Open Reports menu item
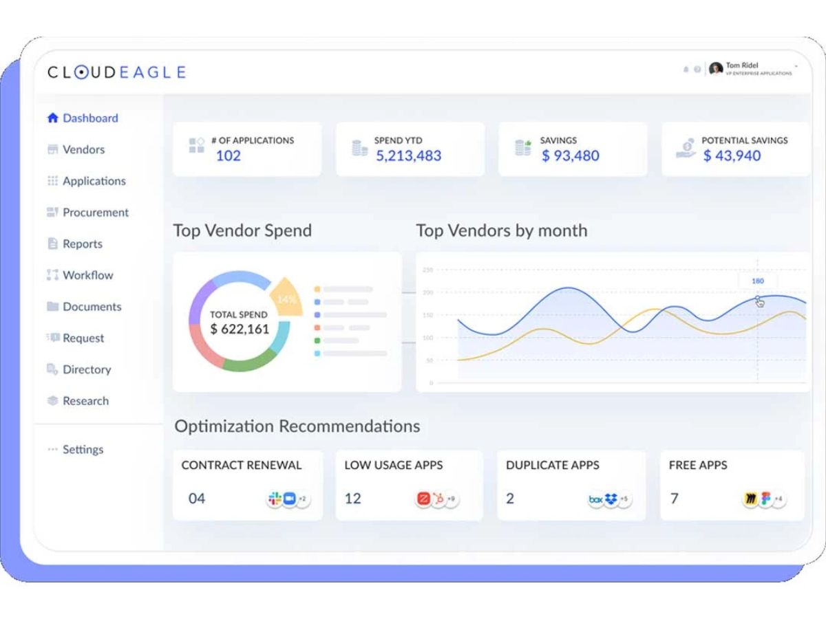The width and height of the screenshot is (826, 619). pyautogui.click(x=83, y=244)
